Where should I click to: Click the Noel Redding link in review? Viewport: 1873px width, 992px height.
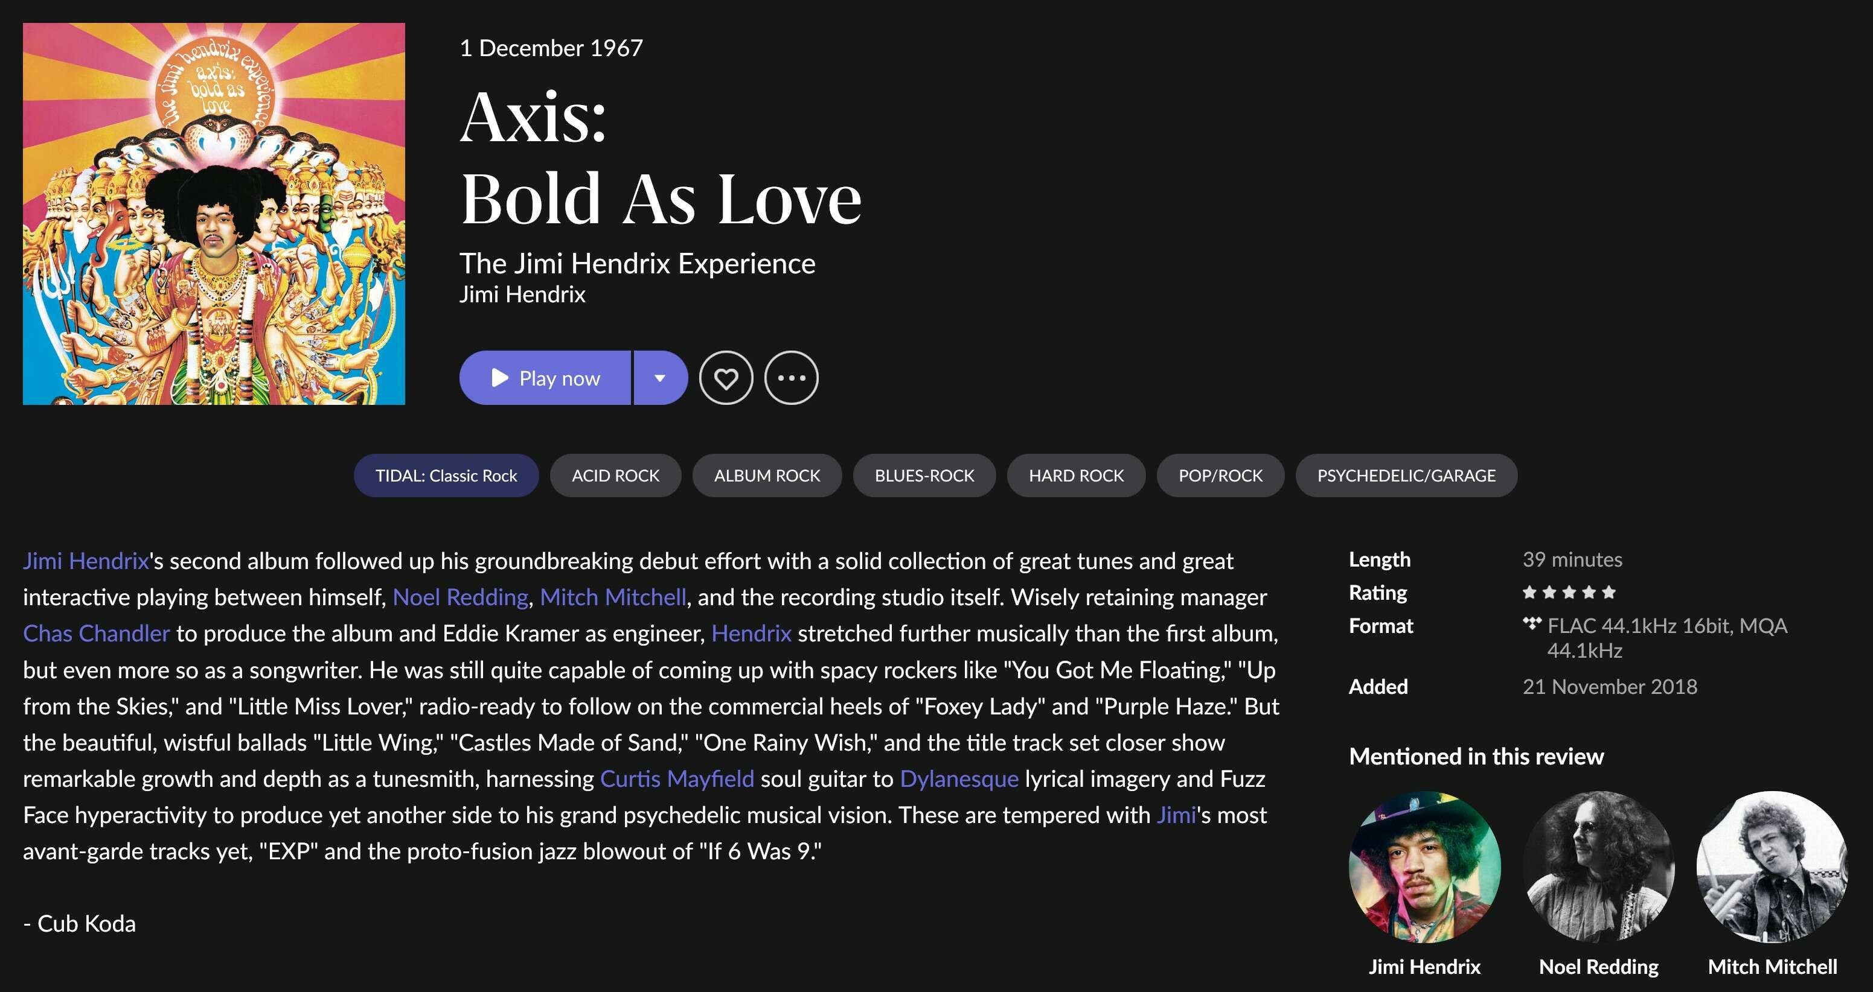coord(460,597)
